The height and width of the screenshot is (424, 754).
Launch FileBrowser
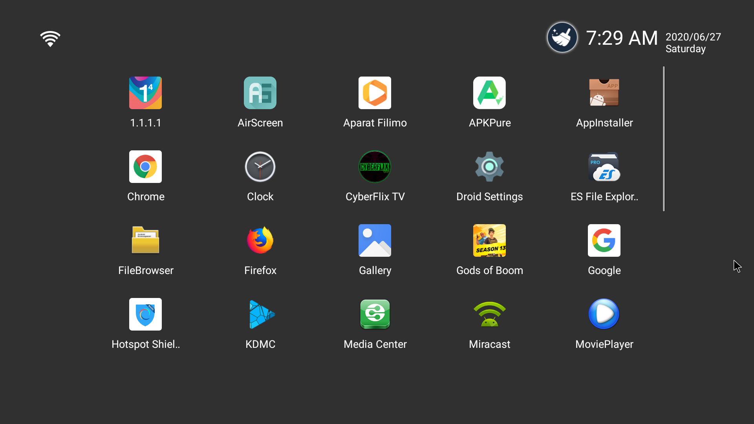pos(145,240)
